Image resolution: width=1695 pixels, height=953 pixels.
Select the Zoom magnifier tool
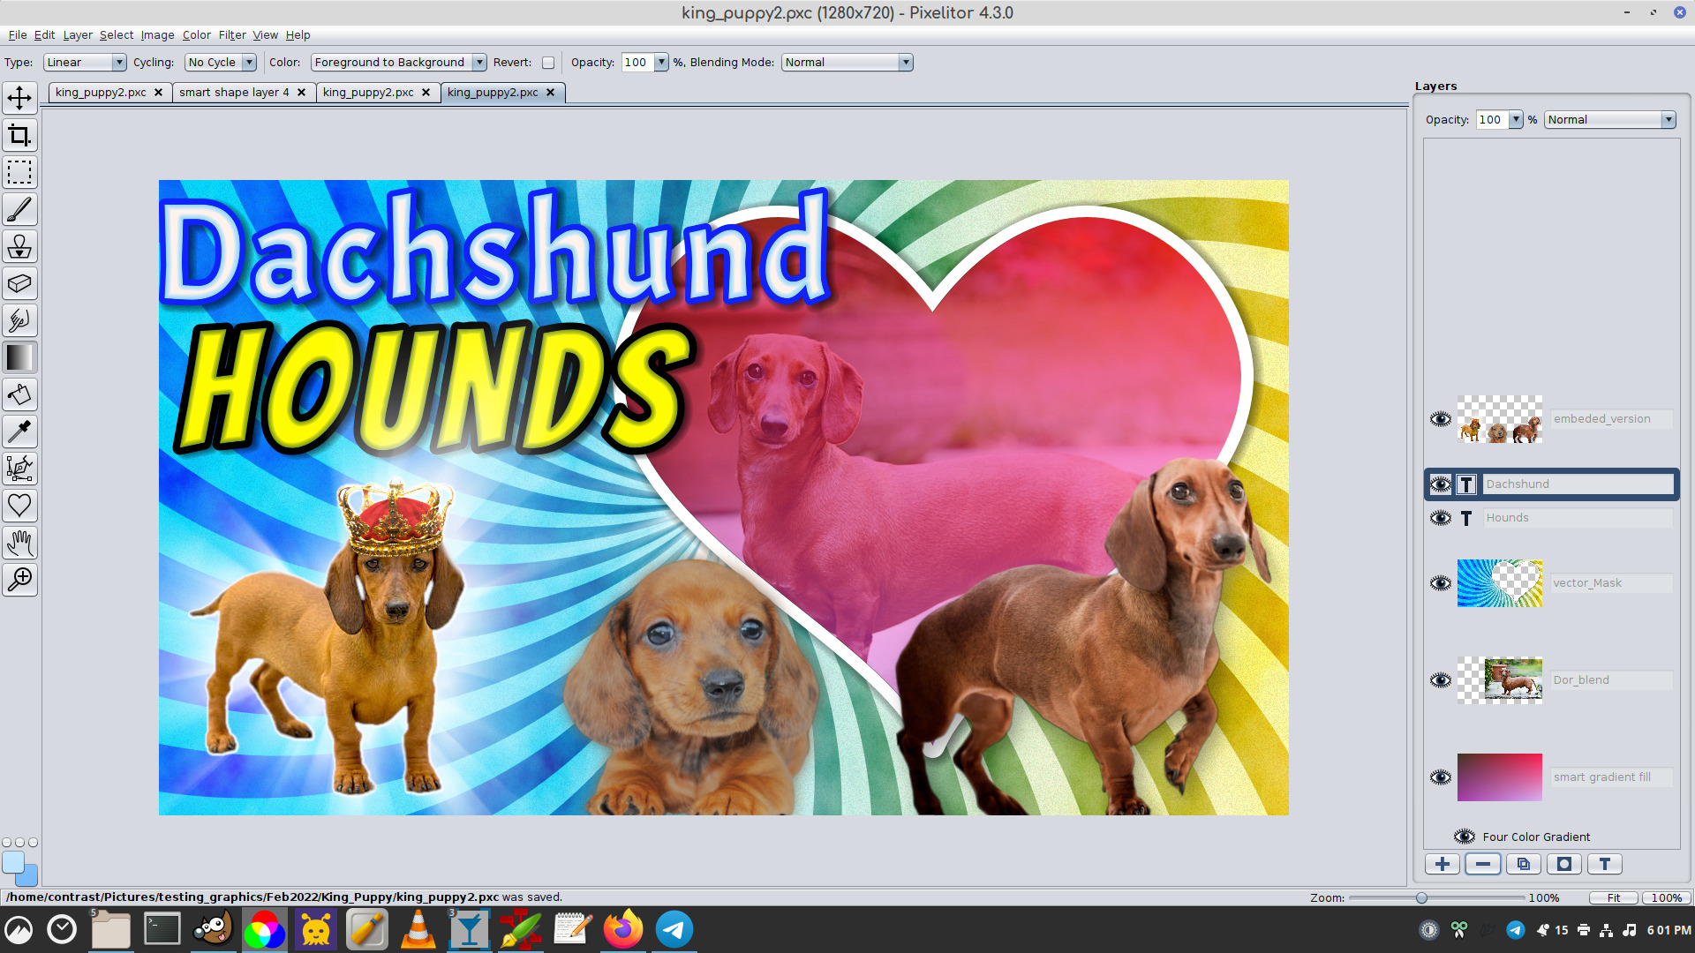coord(19,580)
